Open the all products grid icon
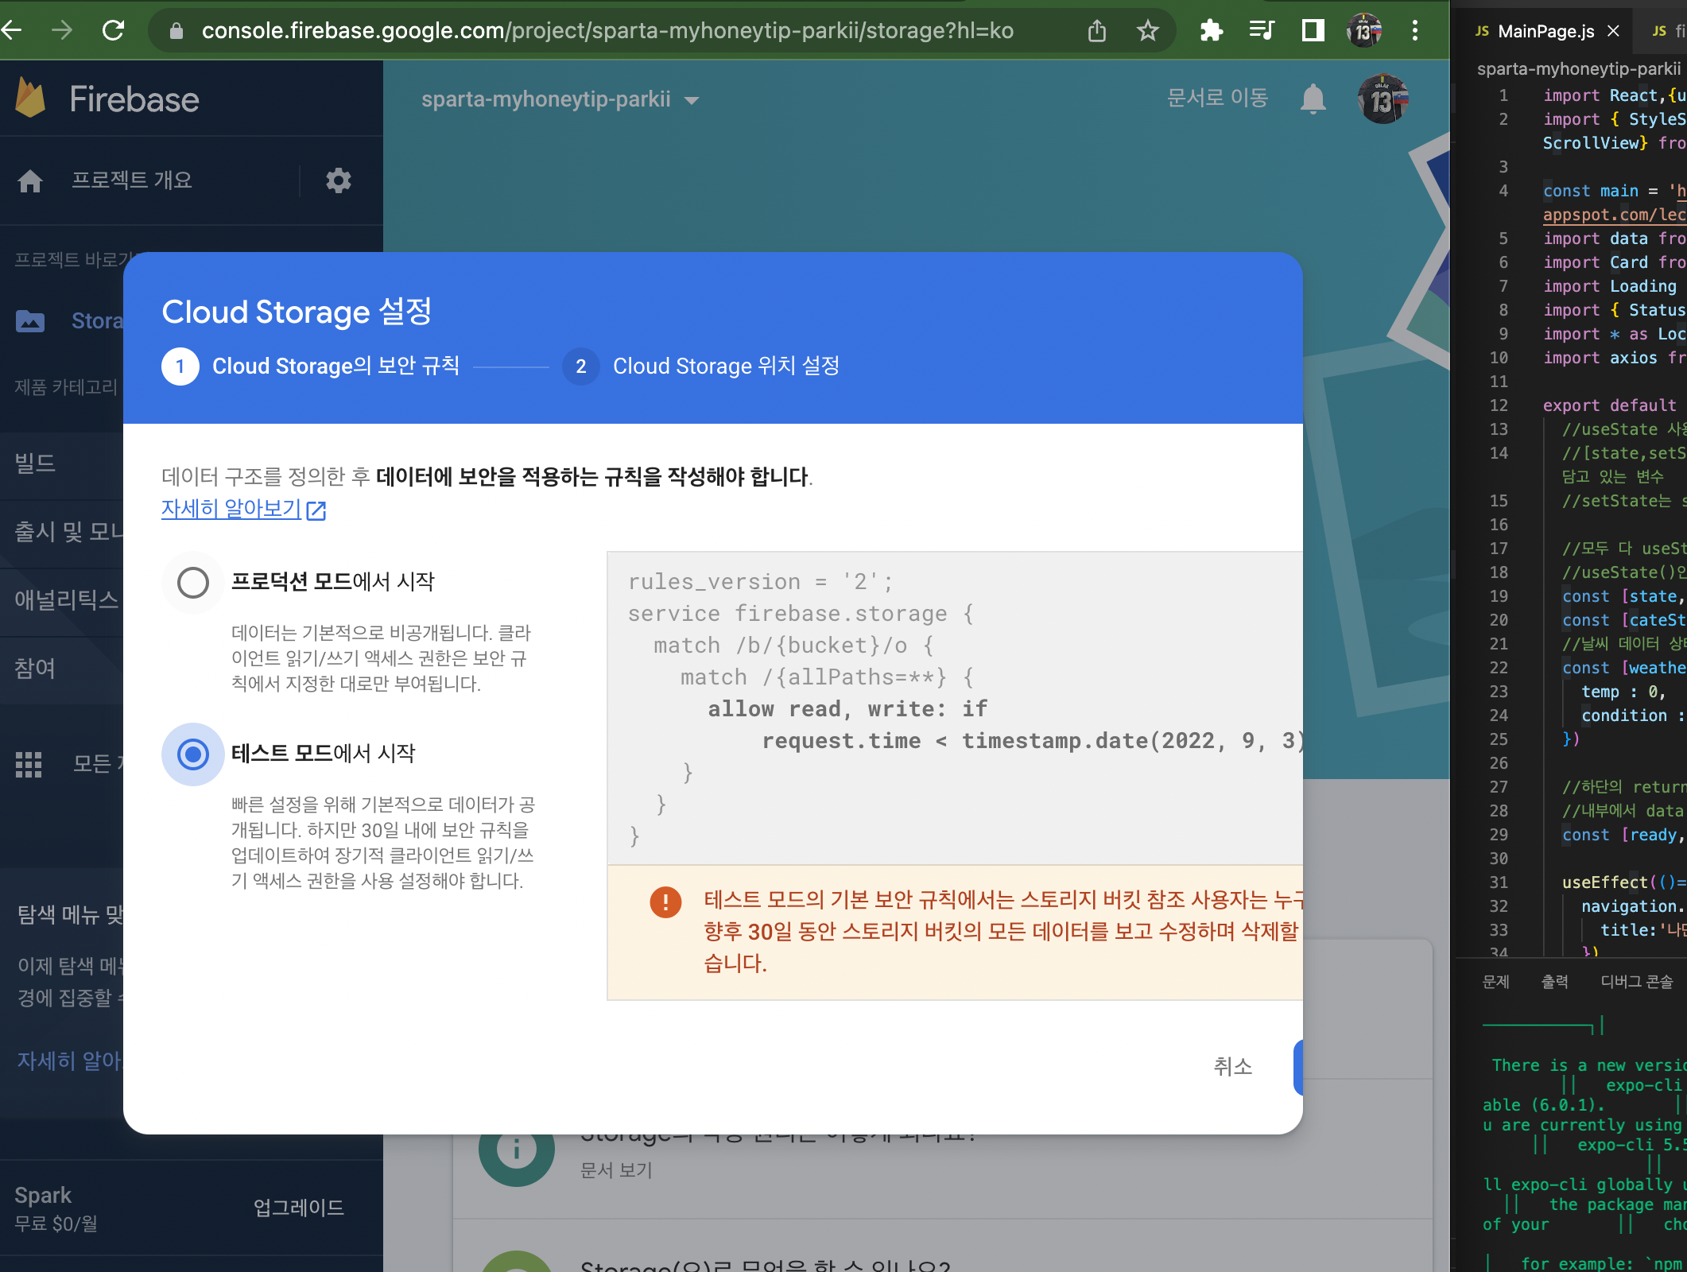 click(29, 764)
